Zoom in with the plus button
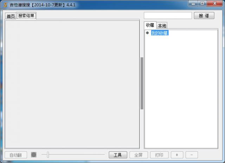 tap(177, 155)
